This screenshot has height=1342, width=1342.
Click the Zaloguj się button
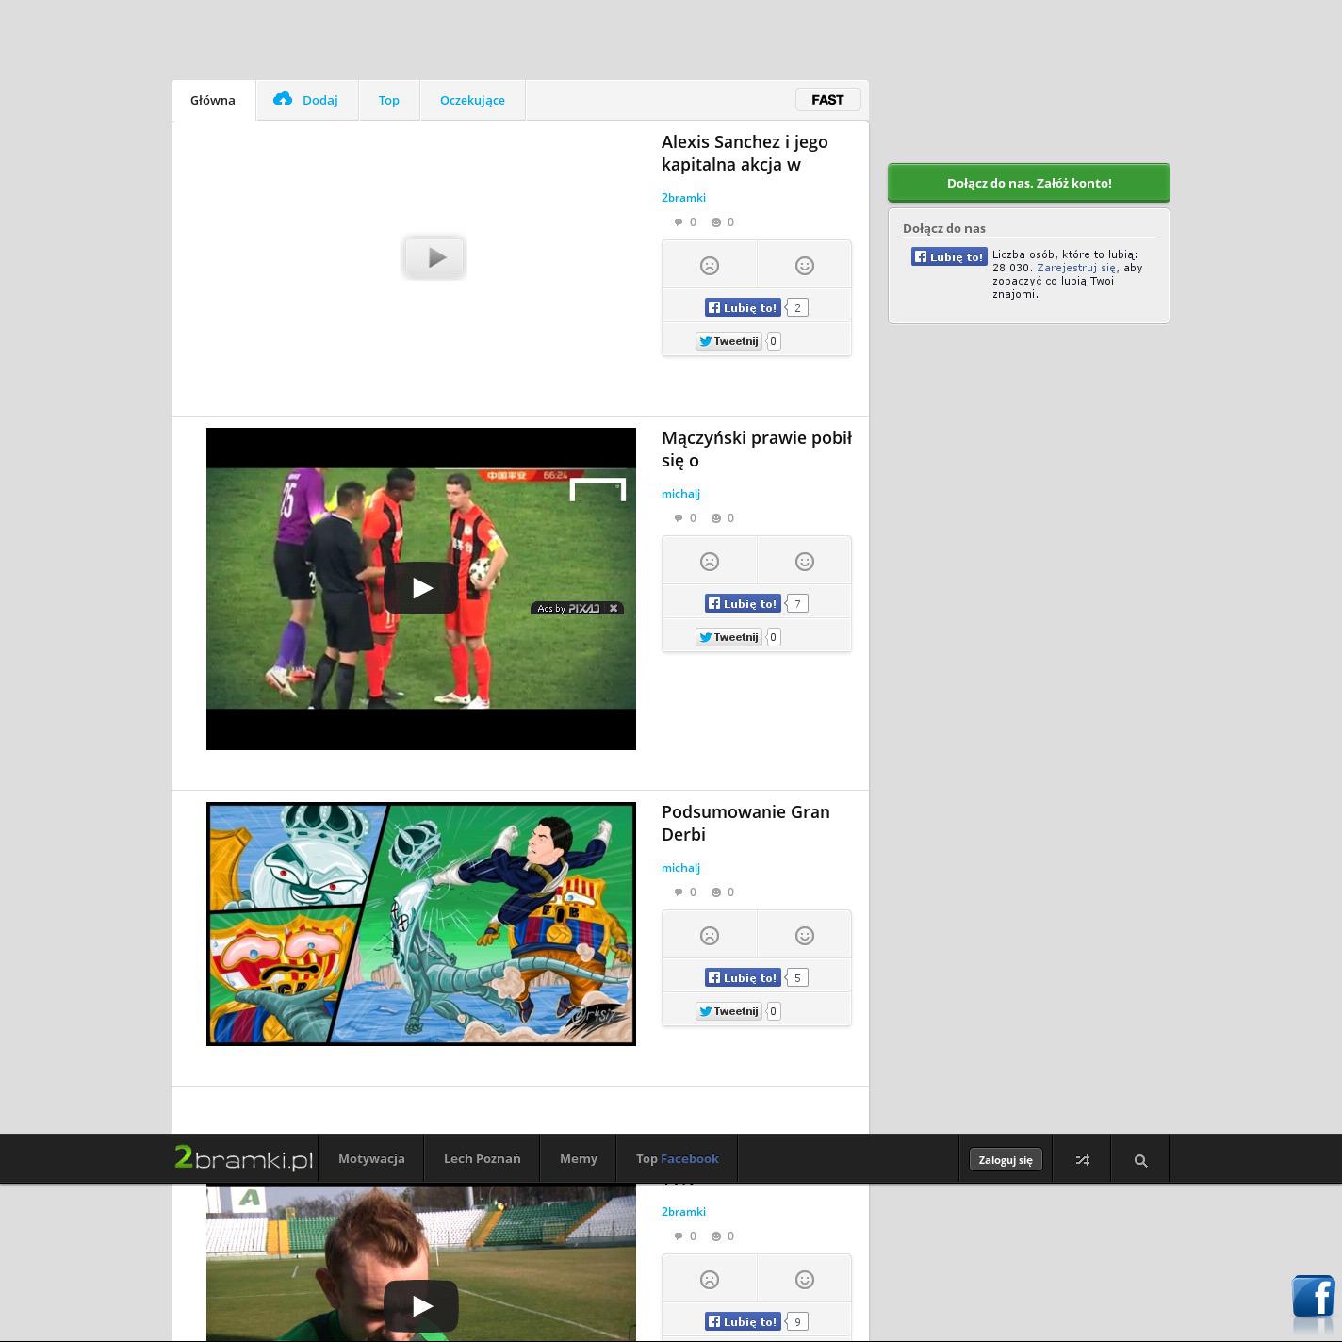click(1005, 1160)
